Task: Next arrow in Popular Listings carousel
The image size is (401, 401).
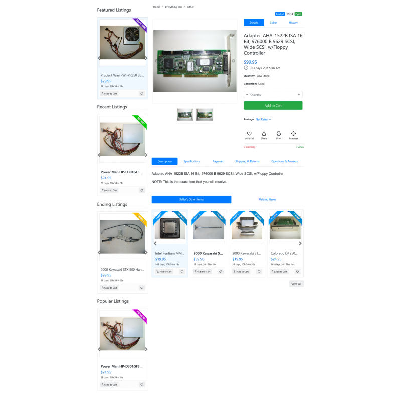Action: point(146,349)
